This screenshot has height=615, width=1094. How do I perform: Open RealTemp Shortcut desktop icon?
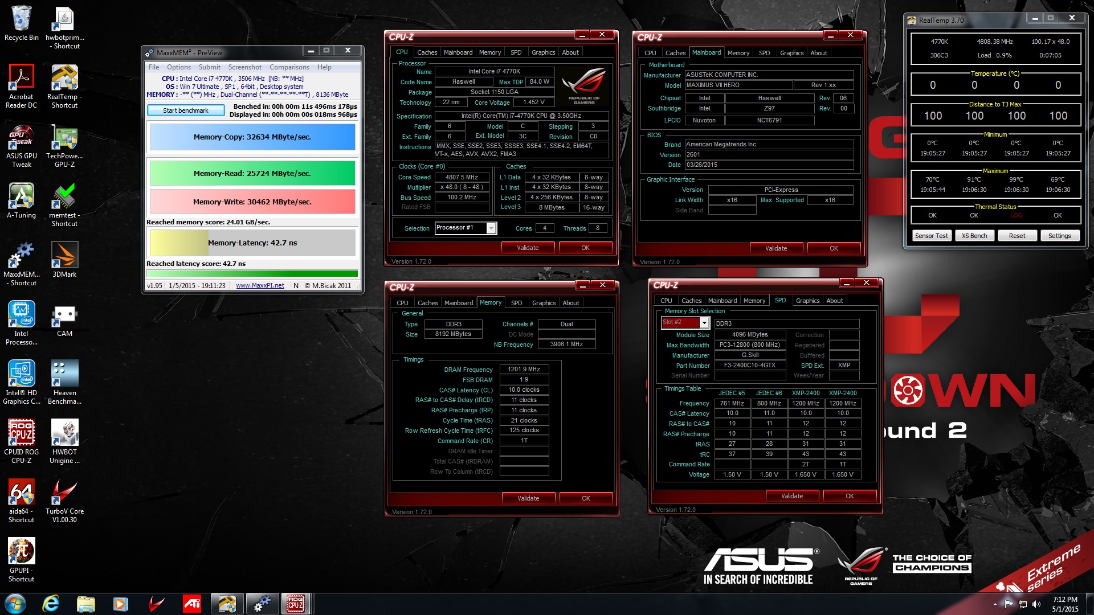click(64, 86)
